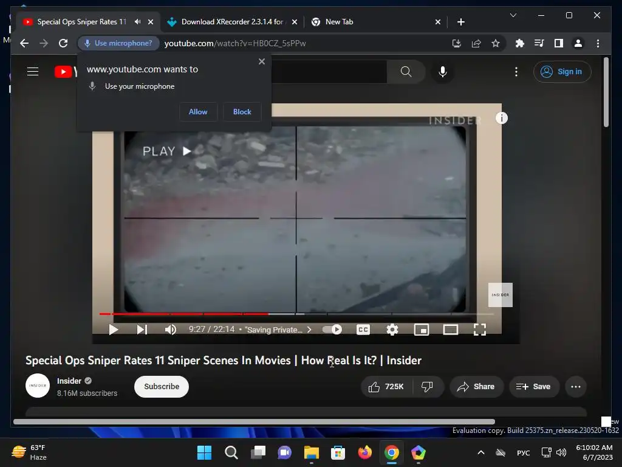Open a new browser tab

click(460, 22)
